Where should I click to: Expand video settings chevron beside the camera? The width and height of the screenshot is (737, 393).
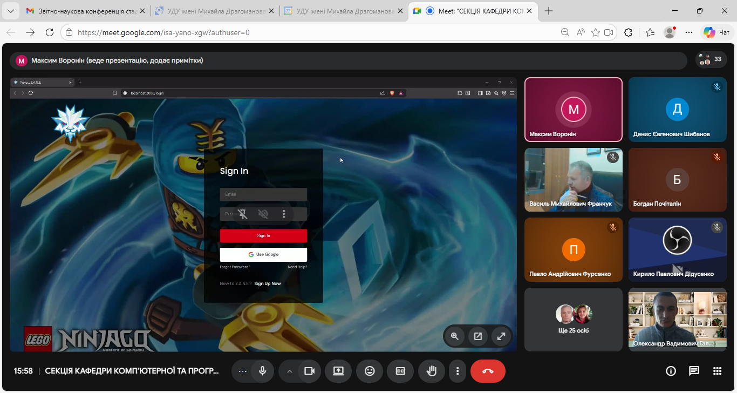point(289,371)
